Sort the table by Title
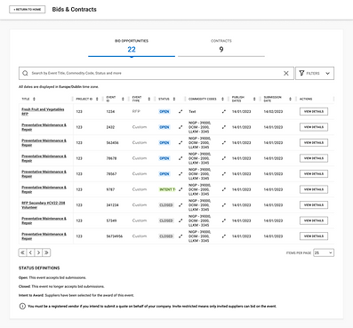353x328 pixels. click(34, 99)
